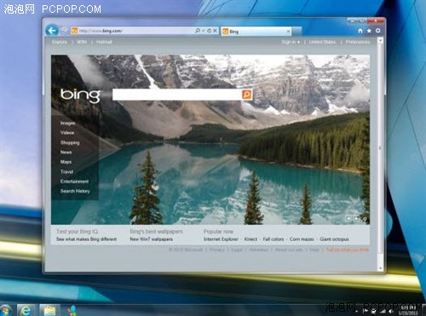
Task: Click the Home icon in the browser toolbar
Action: (360, 31)
